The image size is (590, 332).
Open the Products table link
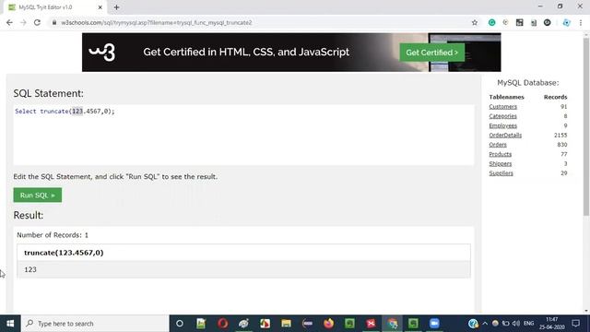tap(500, 154)
